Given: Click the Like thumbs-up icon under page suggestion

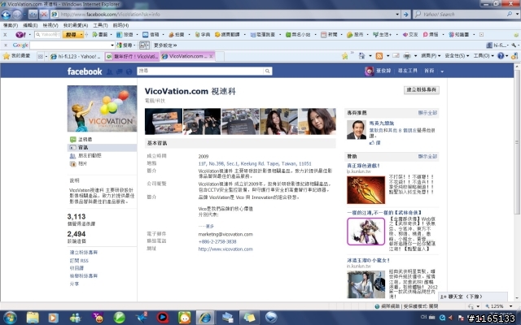Looking at the screenshot, I should click(372, 143).
